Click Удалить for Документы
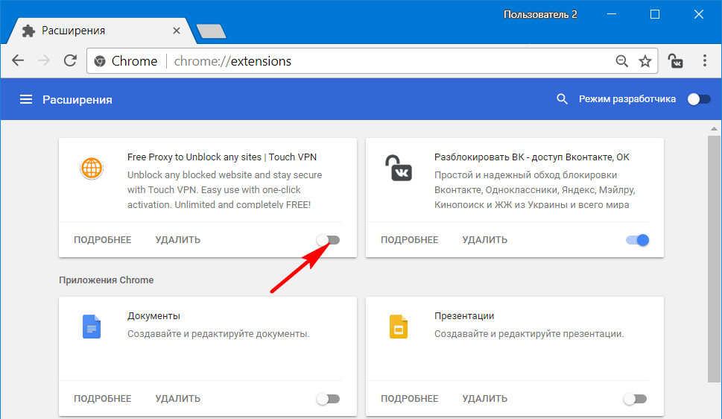Screen dimensions: 722x419 coord(178,399)
